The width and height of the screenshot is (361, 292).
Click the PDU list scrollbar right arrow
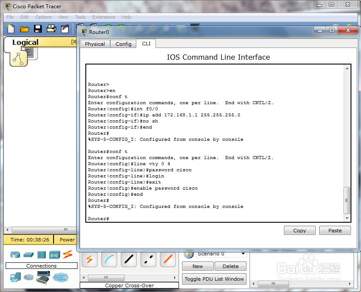(x=350, y=284)
